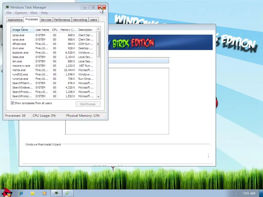Image resolution: width=263 pixels, height=197 pixels.
Task: Show hidden tray icons arrow
Action: [236, 193]
